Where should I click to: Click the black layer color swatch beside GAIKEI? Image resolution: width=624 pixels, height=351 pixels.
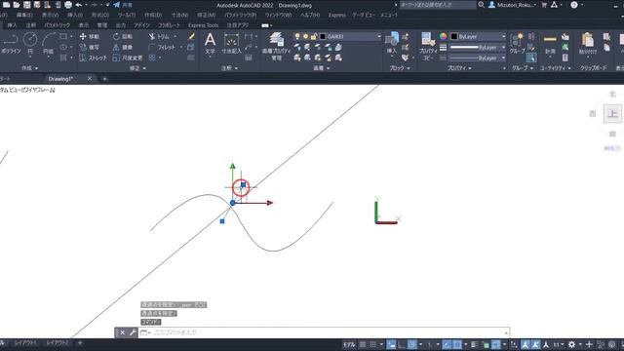[323, 37]
